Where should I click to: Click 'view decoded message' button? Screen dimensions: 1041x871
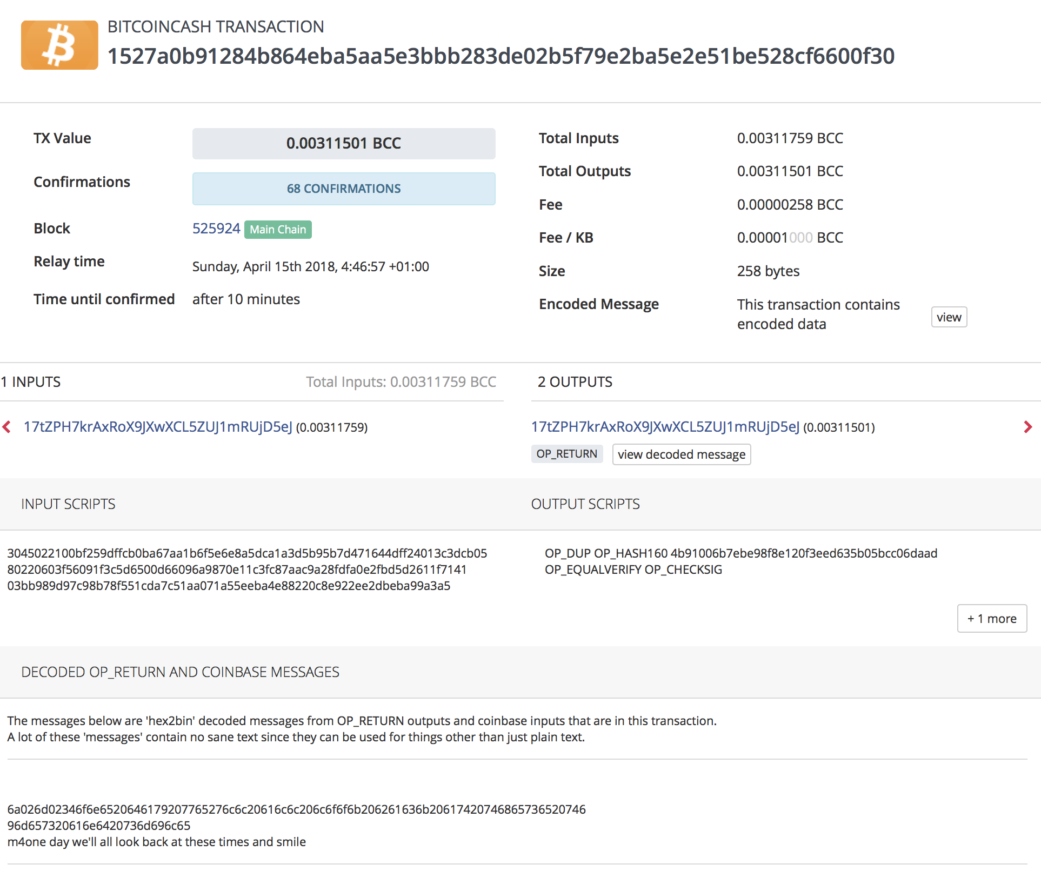coord(682,454)
